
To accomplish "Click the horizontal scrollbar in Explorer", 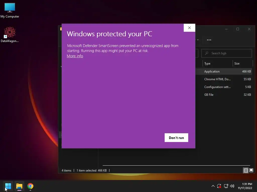I will pos(176,165).
